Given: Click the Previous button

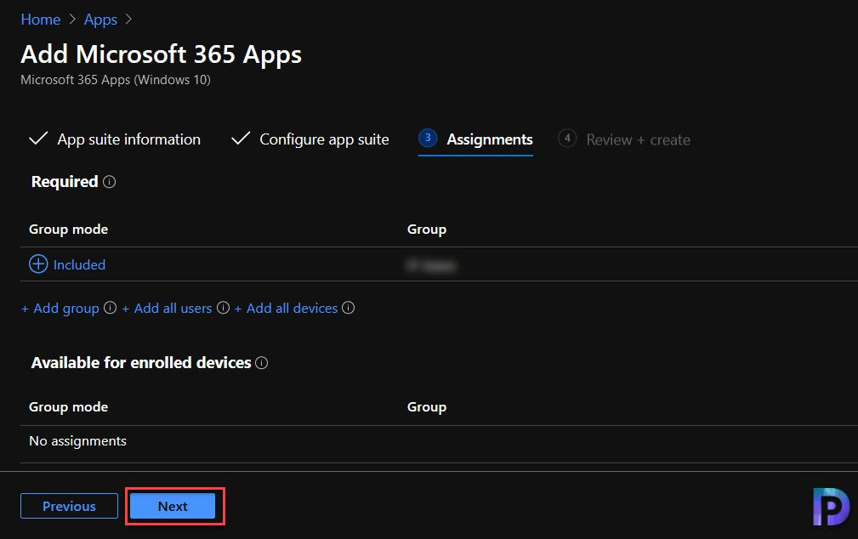Looking at the screenshot, I should pyautogui.click(x=69, y=506).
